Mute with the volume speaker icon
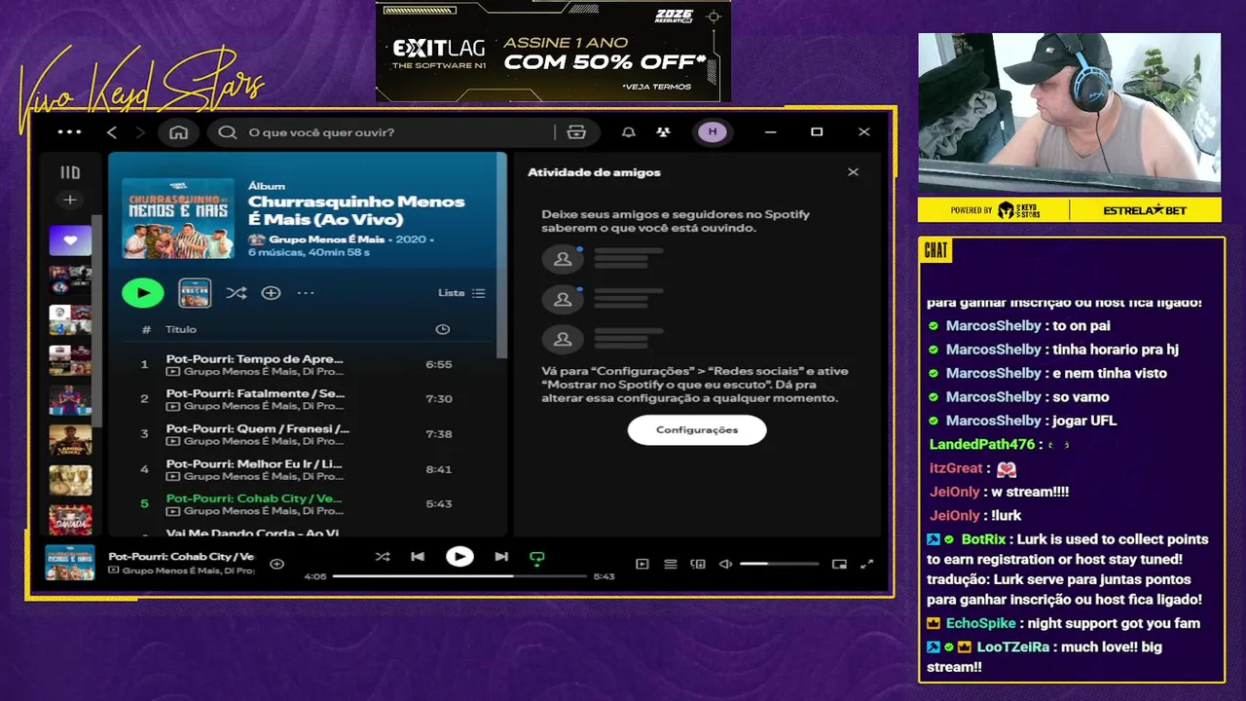 click(x=725, y=564)
